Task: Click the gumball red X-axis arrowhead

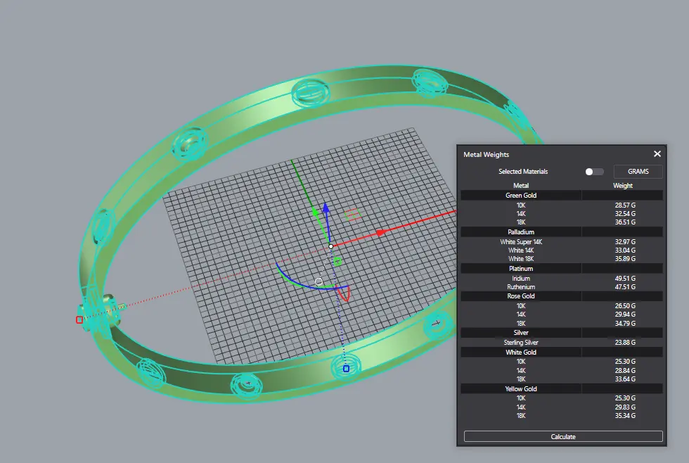Action: [380, 233]
